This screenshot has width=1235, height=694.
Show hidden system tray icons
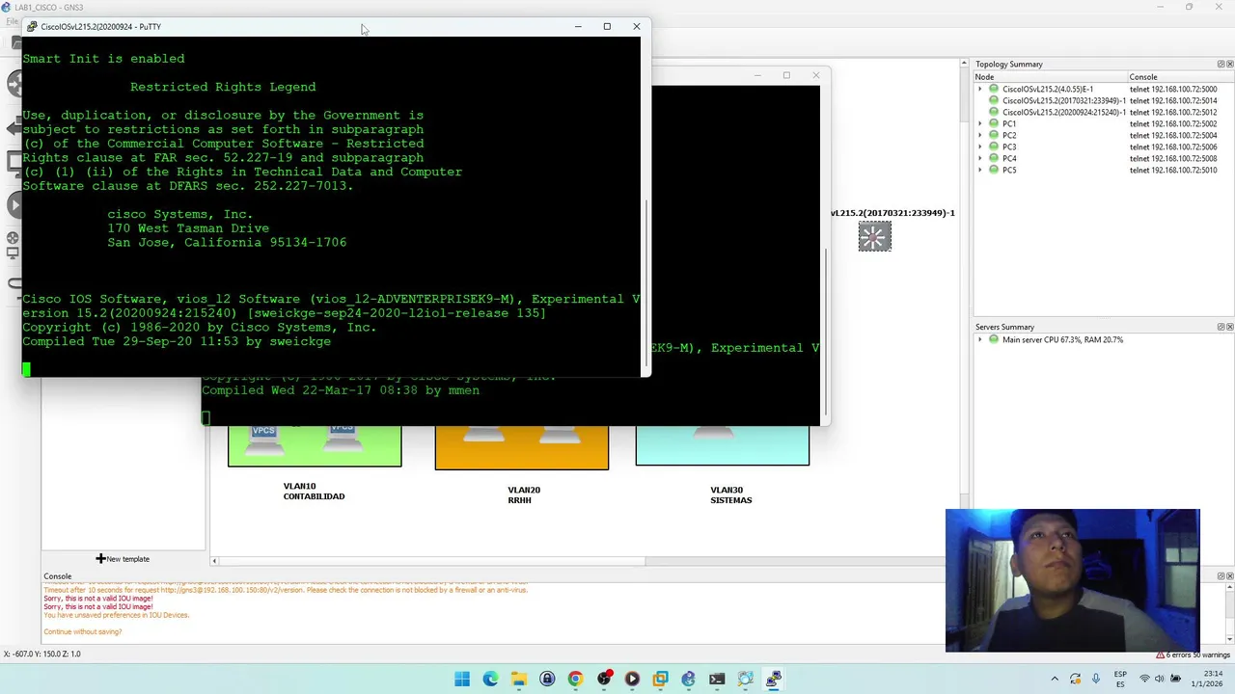click(1055, 679)
